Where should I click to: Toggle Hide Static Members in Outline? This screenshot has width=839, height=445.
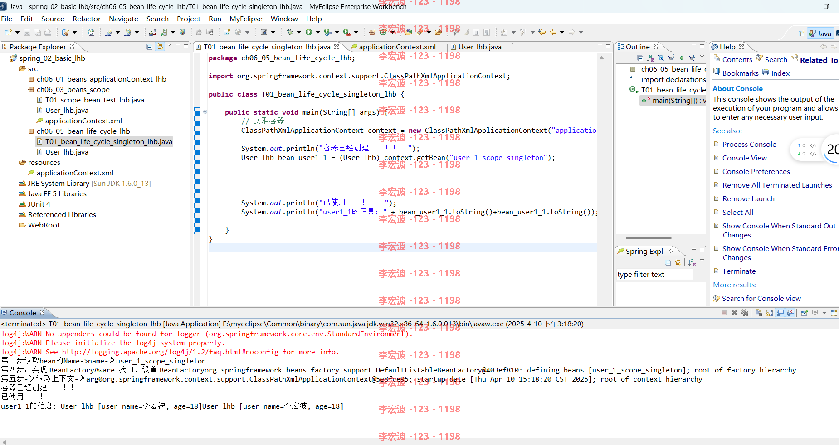[x=671, y=58]
